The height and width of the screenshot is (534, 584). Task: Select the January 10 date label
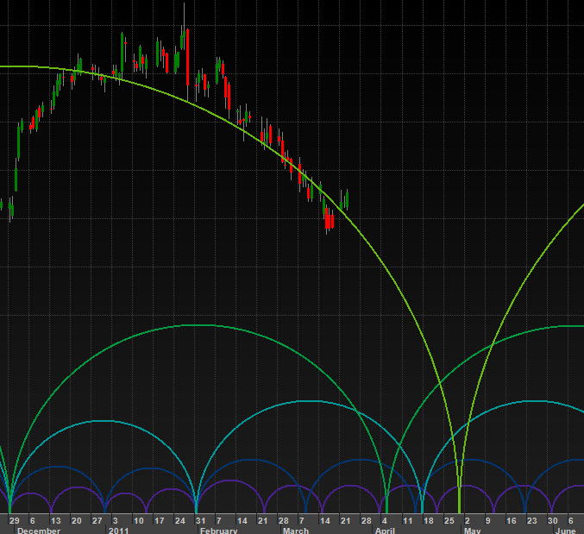point(139,520)
